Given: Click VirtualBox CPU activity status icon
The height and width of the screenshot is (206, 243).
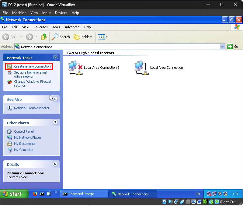Looking at the screenshot, I should (205, 202).
